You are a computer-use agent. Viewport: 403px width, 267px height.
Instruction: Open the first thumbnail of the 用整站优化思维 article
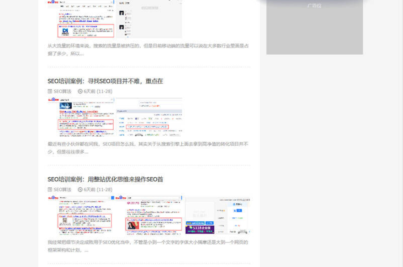point(81,215)
